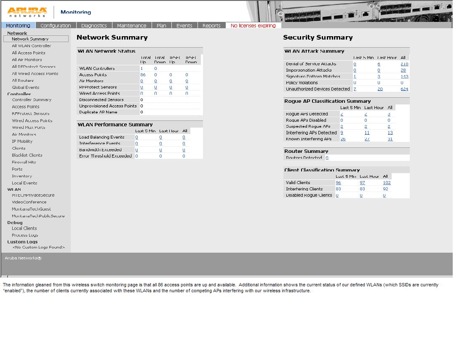Open All WLAN Controller page

point(31,46)
